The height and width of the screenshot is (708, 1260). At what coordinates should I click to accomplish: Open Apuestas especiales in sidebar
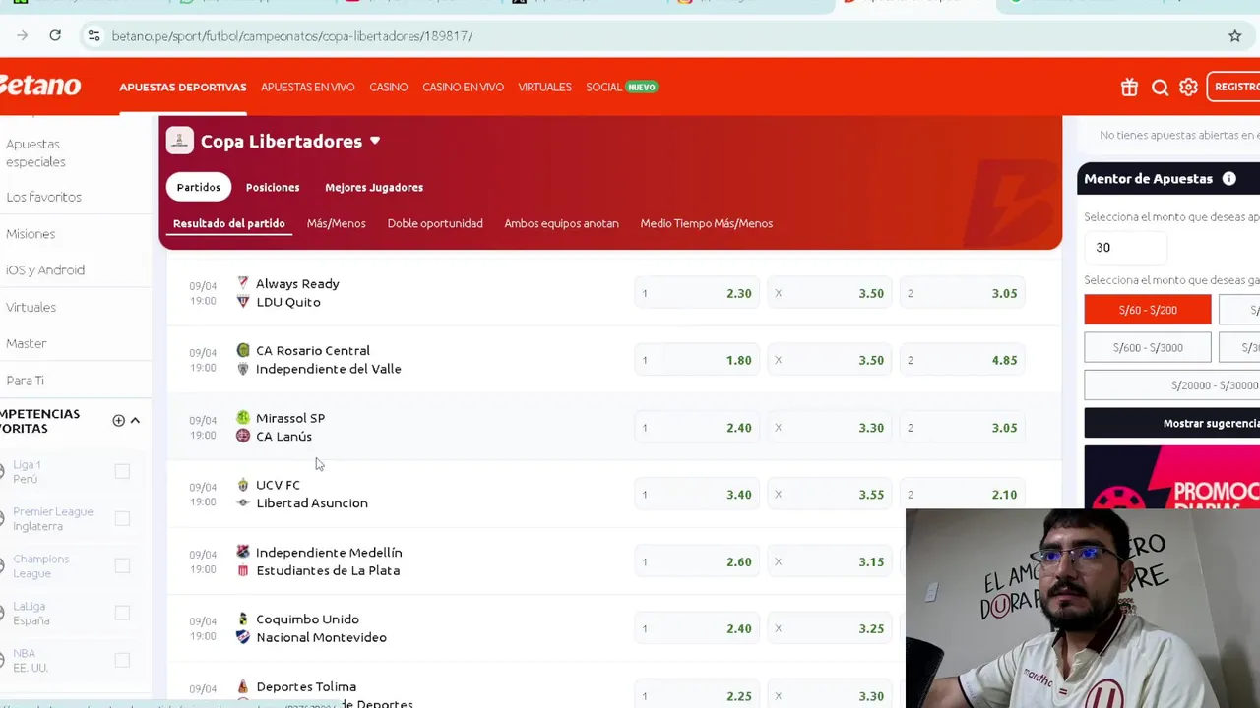35,152
